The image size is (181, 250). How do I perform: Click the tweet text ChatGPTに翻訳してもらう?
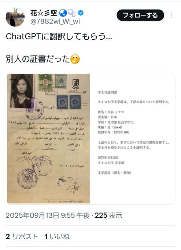(59, 36)
